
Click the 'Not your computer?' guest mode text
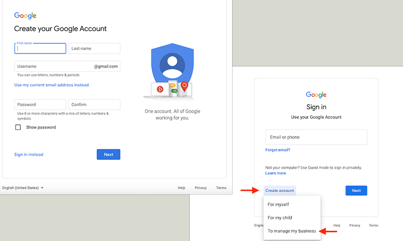coord(314,168)
